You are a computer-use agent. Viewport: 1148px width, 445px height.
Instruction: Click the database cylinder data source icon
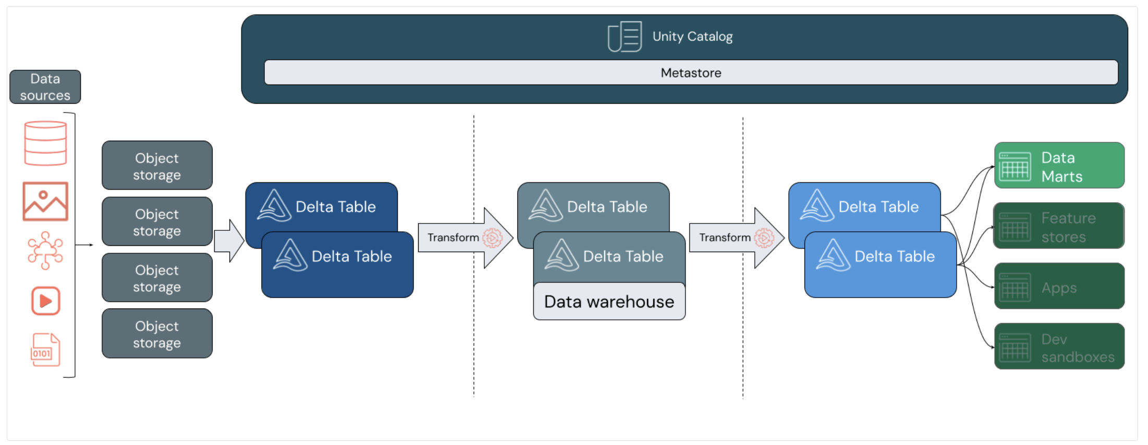(45, 143)
